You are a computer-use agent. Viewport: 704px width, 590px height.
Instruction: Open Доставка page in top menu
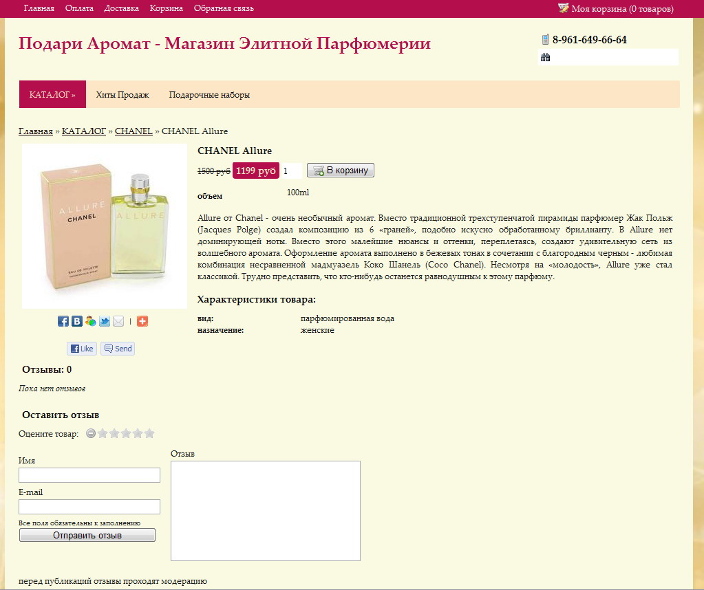(x=121, y=8)
